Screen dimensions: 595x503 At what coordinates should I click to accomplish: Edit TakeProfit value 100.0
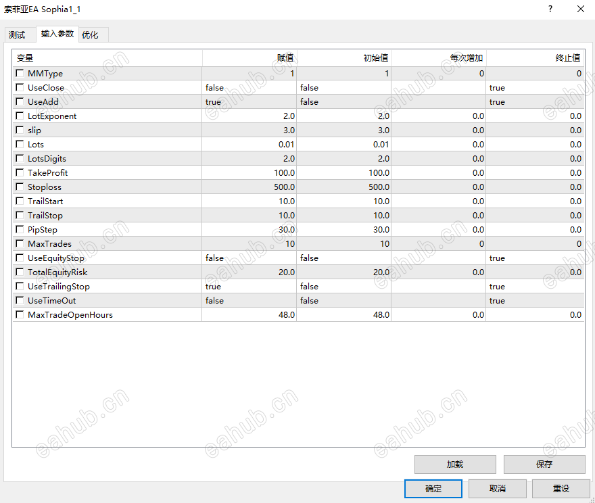pos(249,172)
